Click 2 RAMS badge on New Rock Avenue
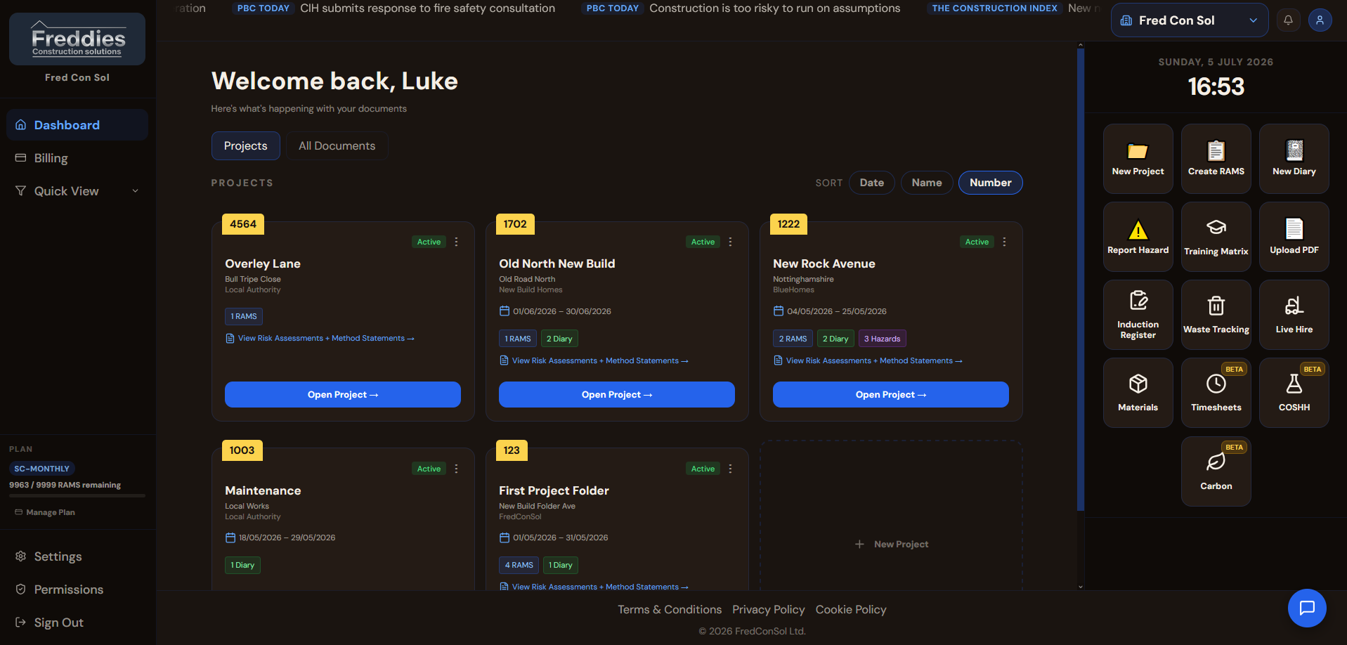Viewport: 1347px width, 645px height. [793, 339]
